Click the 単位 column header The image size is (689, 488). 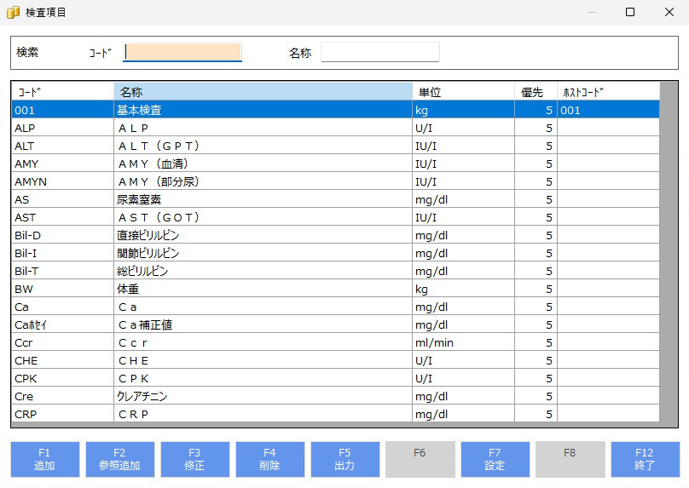[x=463, y=91]
